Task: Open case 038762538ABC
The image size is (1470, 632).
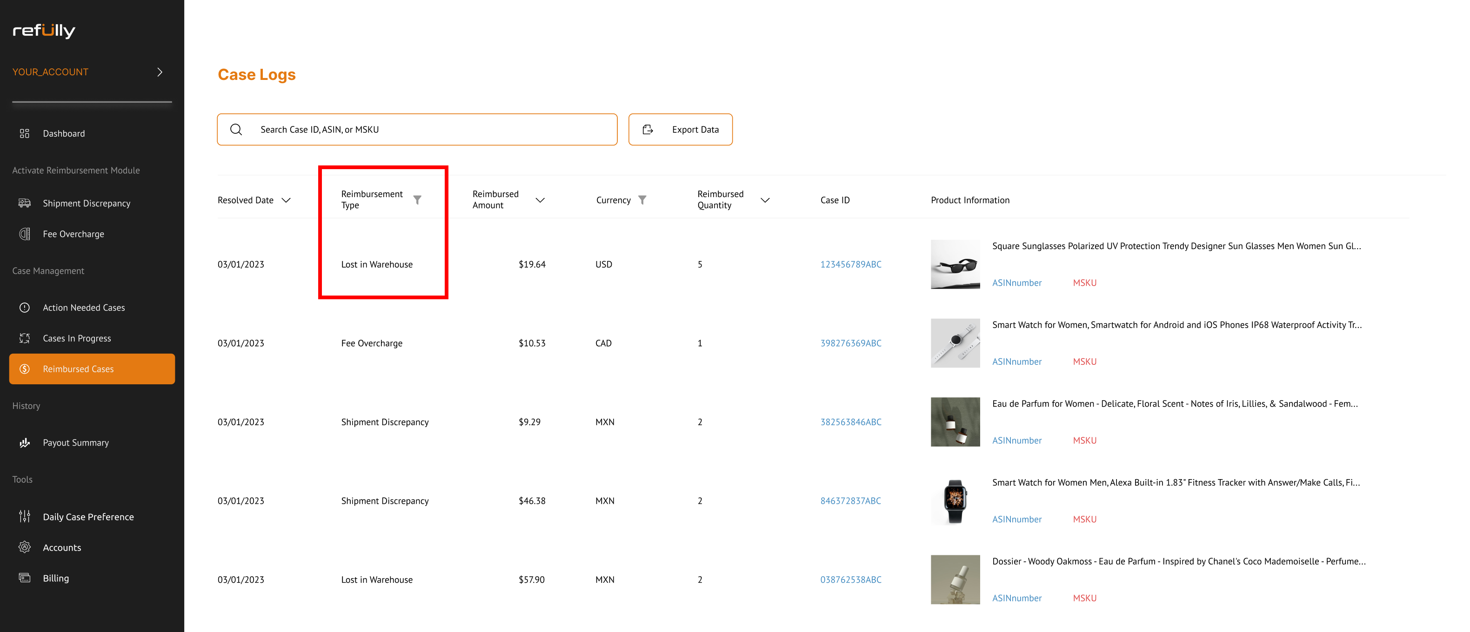Action: pos(851,579)
